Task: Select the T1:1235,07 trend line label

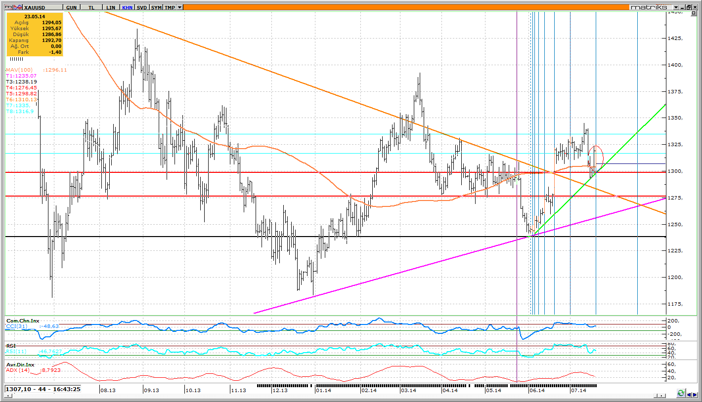Action: click(x=21, y=76)
